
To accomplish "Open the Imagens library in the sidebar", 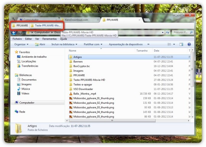I will point(26,84).
